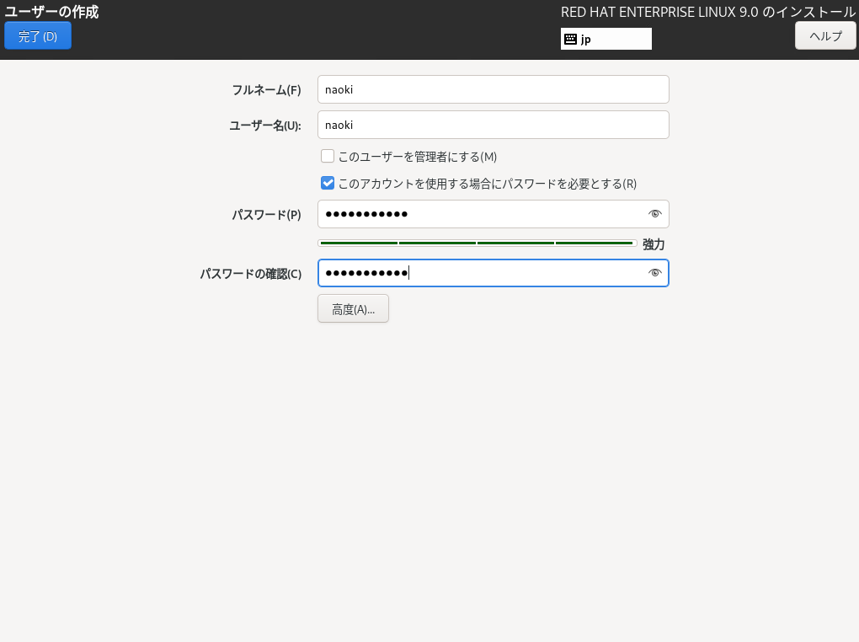Click the ユーザーの作成 title text

(x=51, y=12)
